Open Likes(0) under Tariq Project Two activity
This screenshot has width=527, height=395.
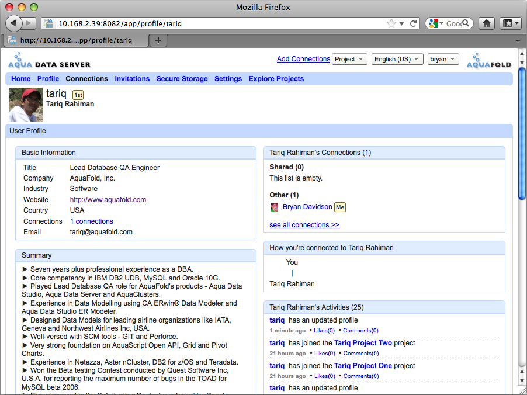click(x=325, y=354)
